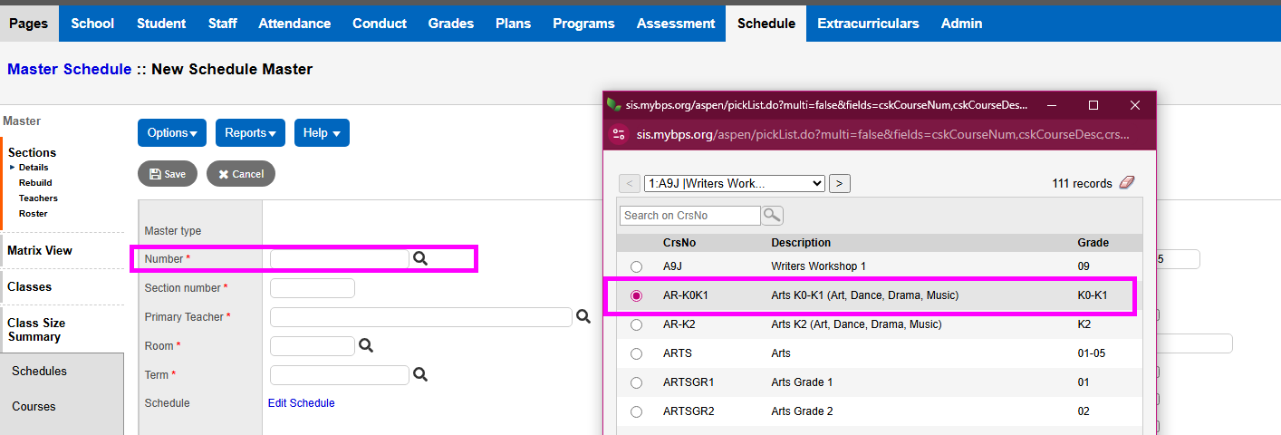Expand the Options dropdown menu
Image resolution: width=1281 pixels, height=435 pixels.
tap(172, 132)
